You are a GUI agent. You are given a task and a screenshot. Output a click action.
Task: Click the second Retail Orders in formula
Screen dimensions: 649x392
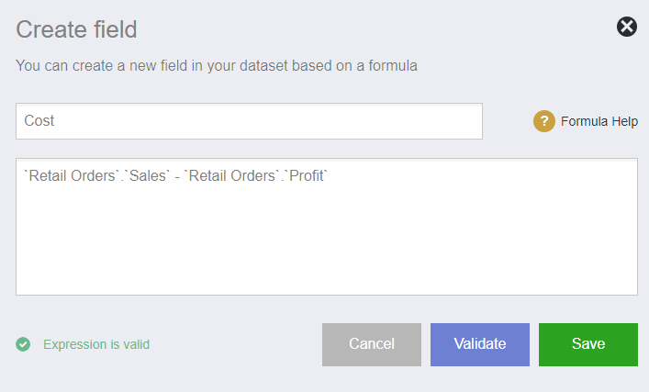(231, 176)
